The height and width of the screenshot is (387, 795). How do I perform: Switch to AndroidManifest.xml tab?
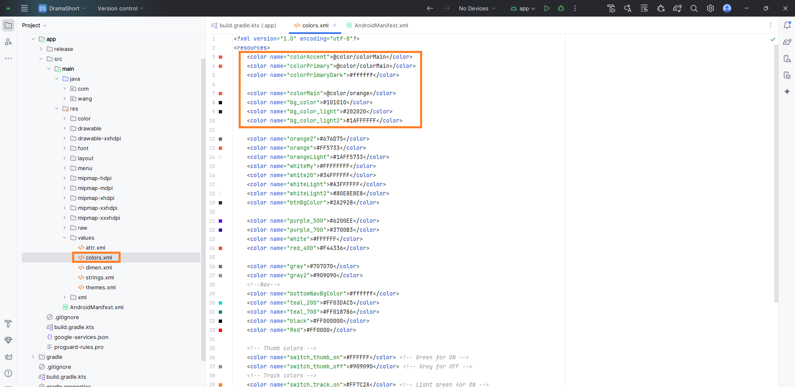click(377, 25)
